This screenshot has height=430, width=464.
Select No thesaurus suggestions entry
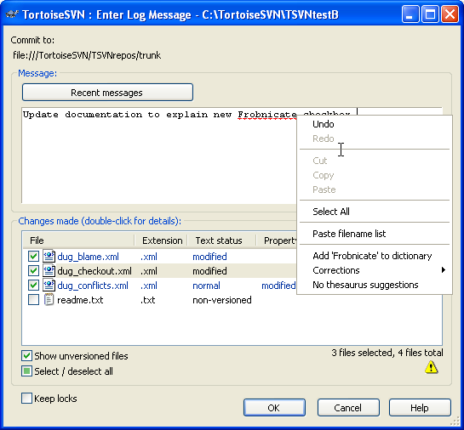(375, 285)
